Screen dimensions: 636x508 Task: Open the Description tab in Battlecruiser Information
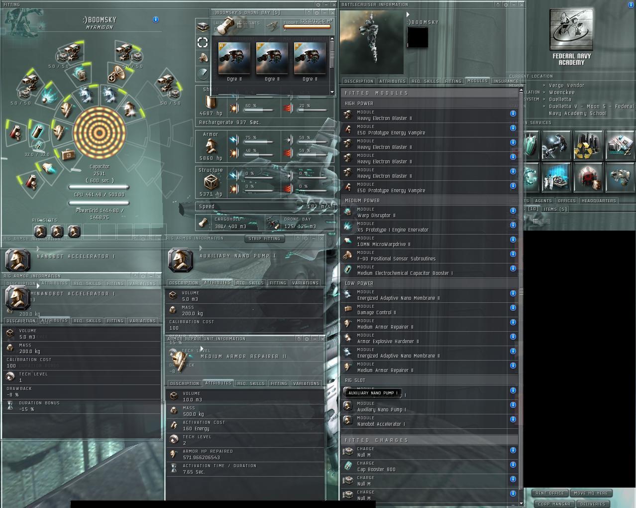358,81
